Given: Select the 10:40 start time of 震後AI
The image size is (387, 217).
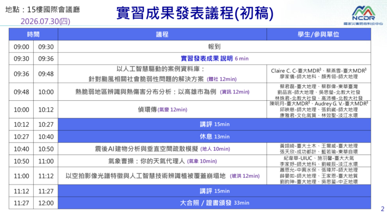Looking at the screenshot, I should (x=21, y=149).
